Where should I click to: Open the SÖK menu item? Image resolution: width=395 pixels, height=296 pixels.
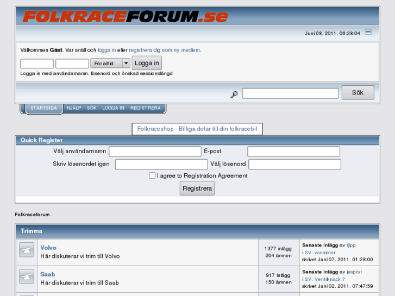tap(92, 108)
